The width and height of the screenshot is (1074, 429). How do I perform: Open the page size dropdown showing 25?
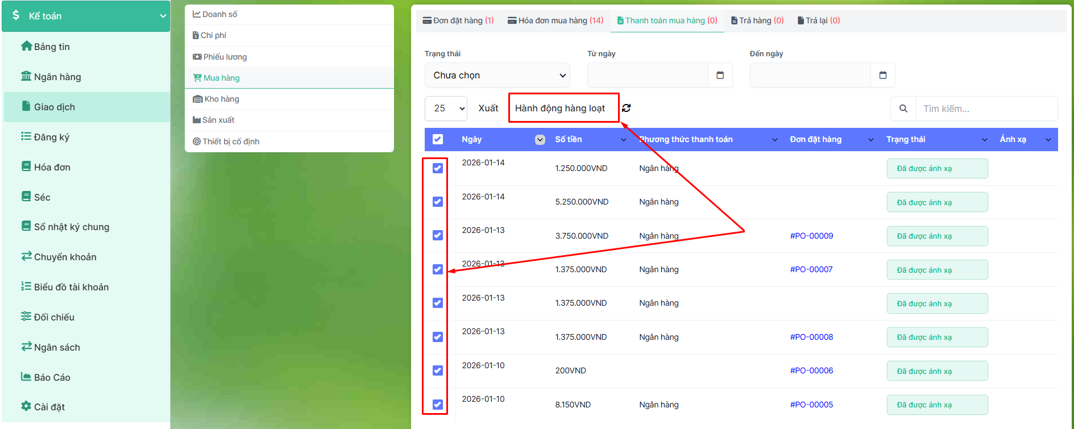coord(446,108)
